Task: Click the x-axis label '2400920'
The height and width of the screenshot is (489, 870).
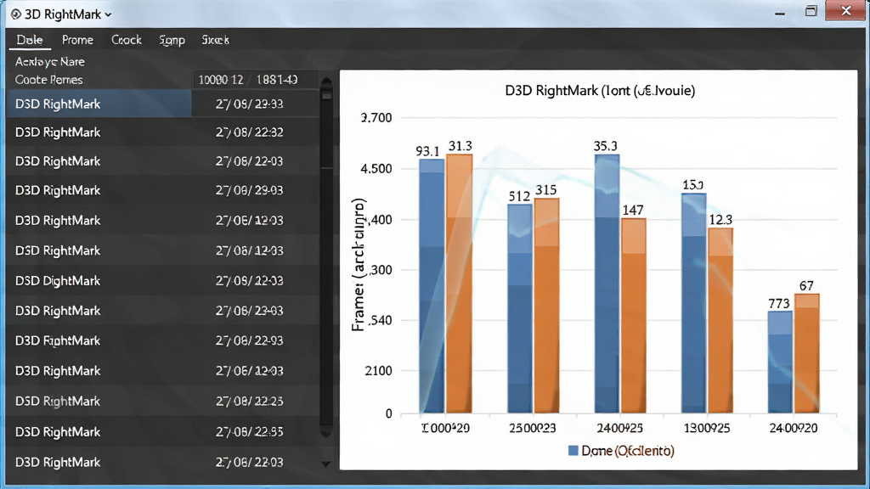Action: pyautogui.click(x=794, y=428)
